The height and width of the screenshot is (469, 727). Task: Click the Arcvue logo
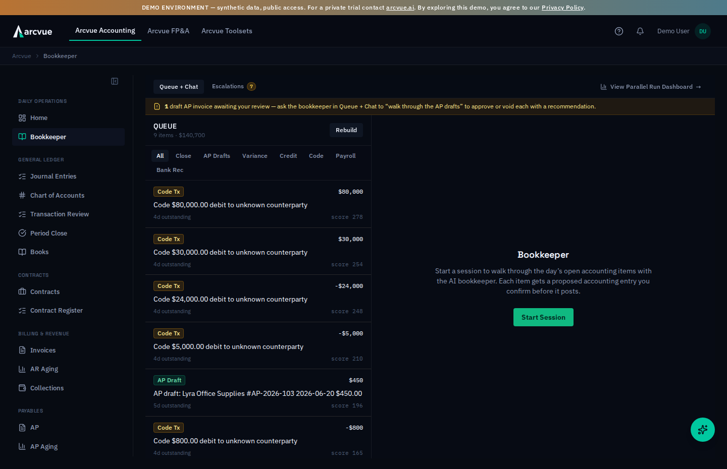(33, 31)
